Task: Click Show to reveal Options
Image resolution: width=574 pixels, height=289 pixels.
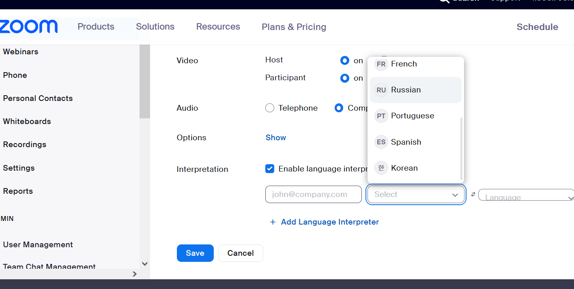Action: click(275, 137)
